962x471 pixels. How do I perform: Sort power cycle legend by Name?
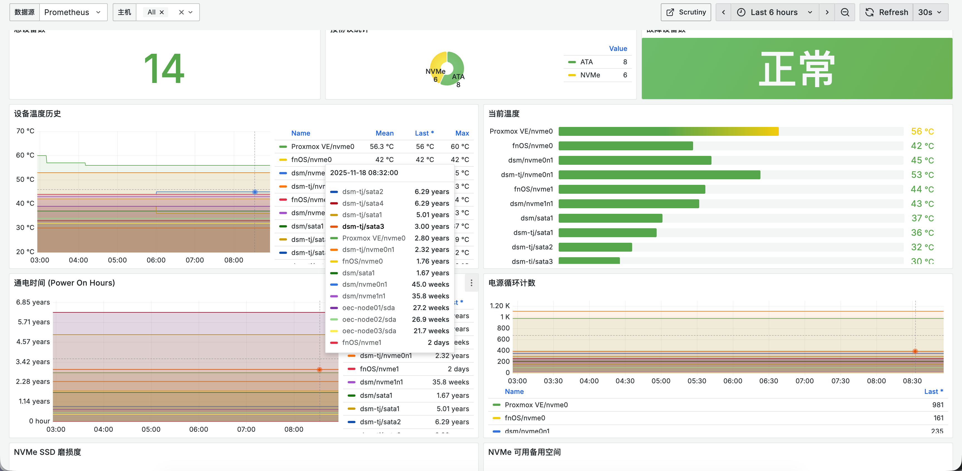pos(514,391)
